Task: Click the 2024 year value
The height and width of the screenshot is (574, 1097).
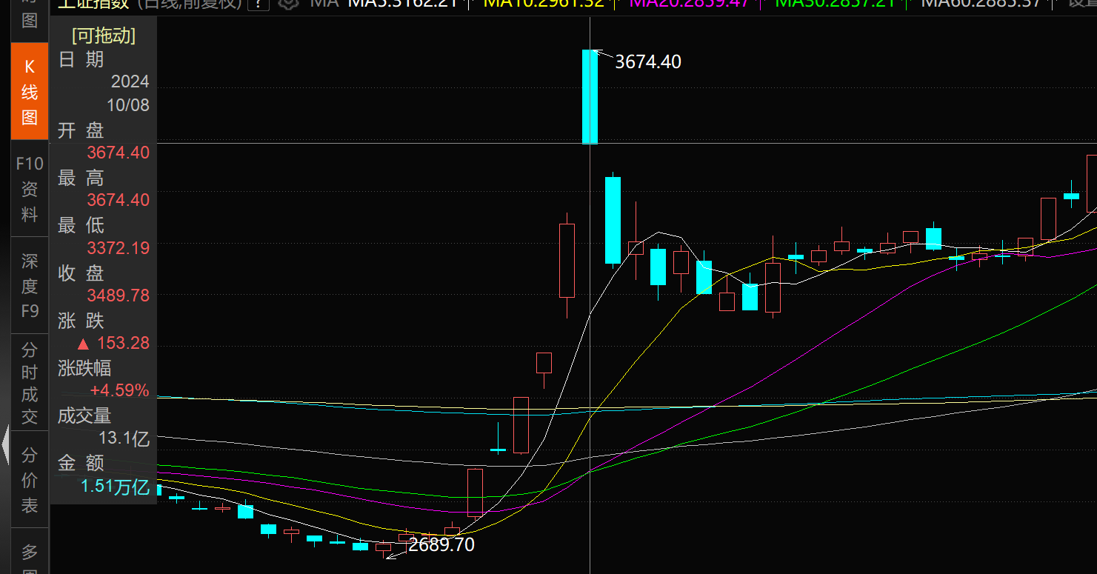Action: pyautogui.click(x=130, y=81)
